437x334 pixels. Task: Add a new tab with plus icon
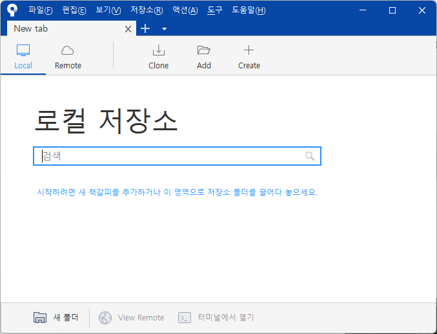(145, 28)
